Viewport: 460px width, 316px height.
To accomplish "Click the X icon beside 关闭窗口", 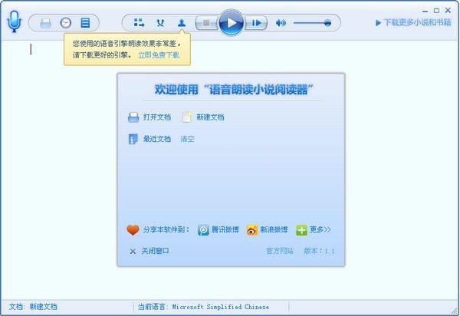I will pyautogui.click(x=133, y=251).
